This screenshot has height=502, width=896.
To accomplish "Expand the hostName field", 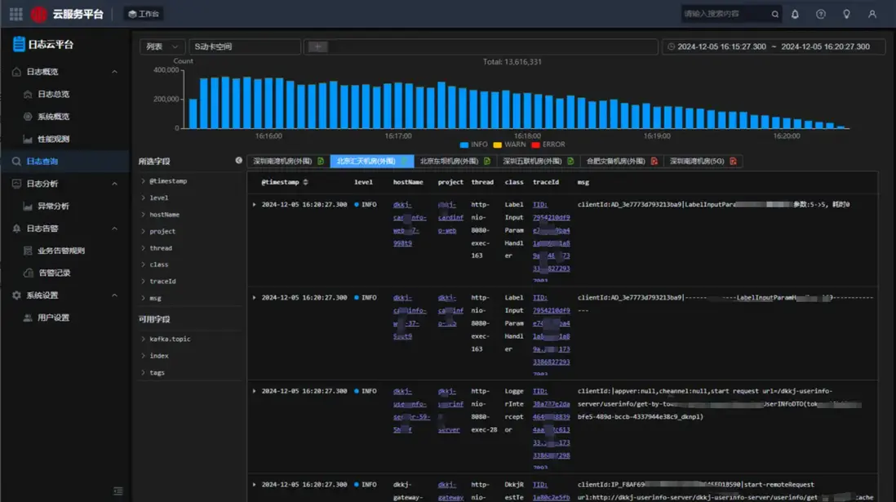I will click(x=143, y=215).
